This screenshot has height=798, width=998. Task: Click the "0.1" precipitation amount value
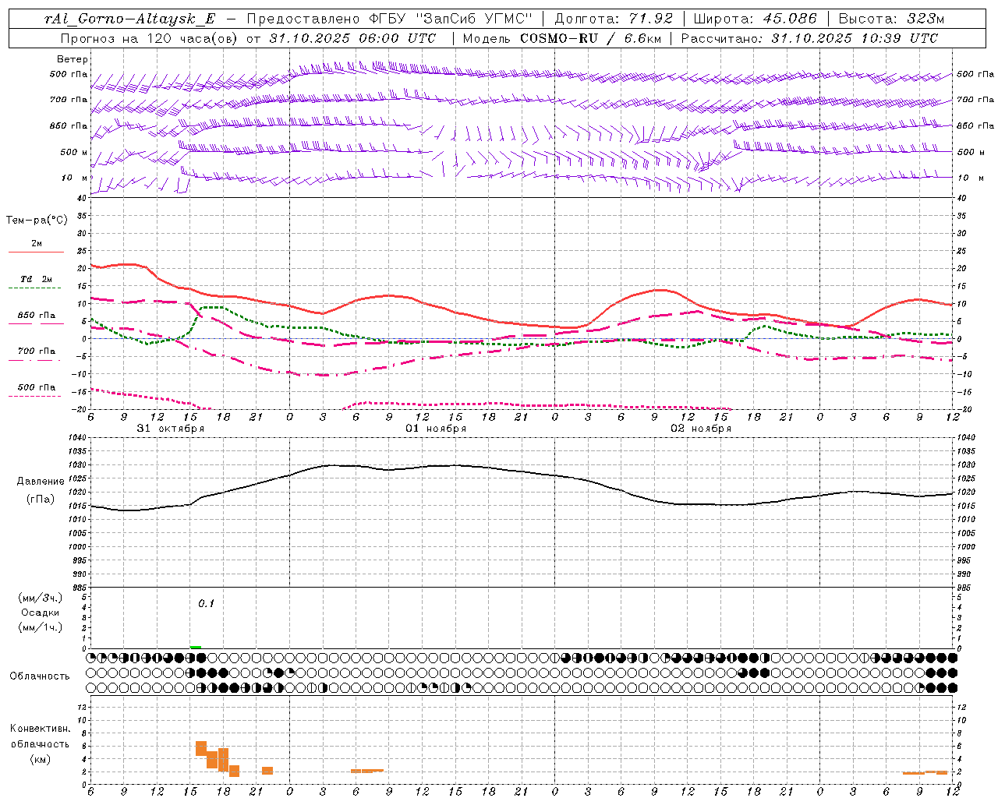coord(205,604)
